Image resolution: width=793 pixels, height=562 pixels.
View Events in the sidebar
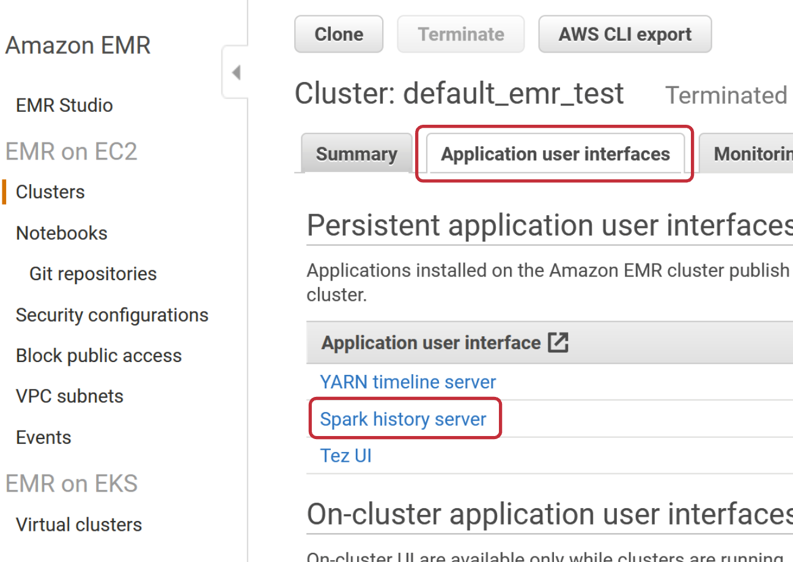tap(43, 437)
